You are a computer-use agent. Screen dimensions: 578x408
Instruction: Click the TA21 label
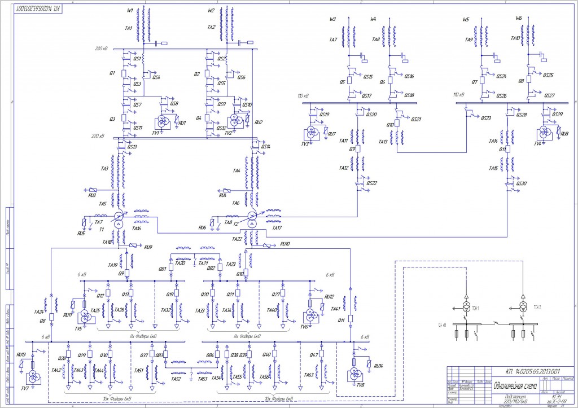point(203,264)
